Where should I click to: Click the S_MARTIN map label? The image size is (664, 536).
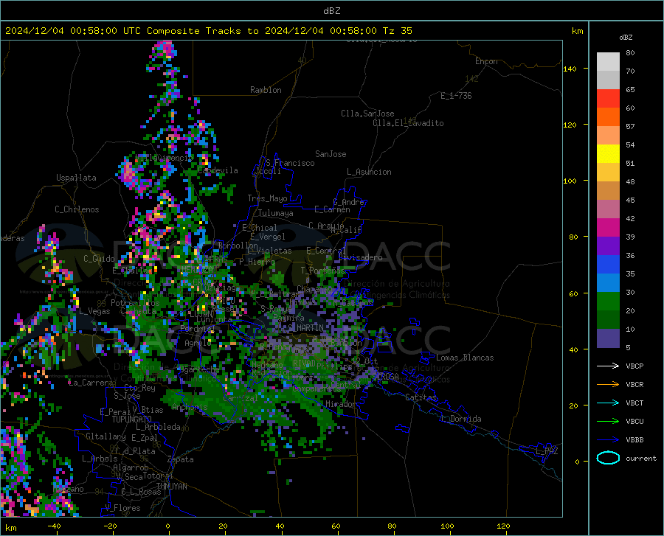(x=305, y=328)
